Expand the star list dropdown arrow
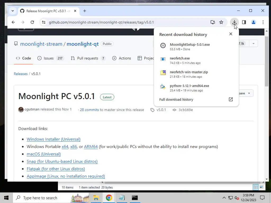 tap(253, 44)
